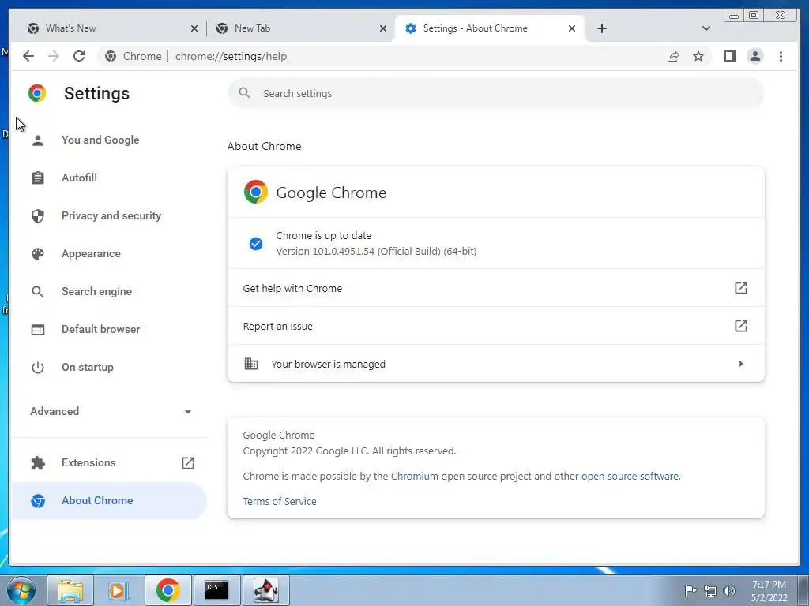The width and height of the screenshot is (809, 606).
Task: Open the tab search chevron
Action: tap(706, 28)
